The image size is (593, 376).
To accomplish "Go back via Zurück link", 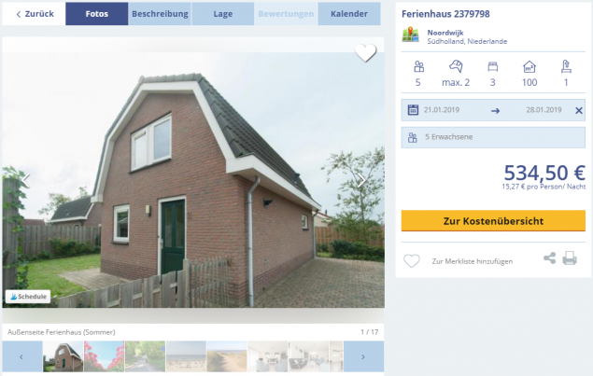I will point(35,14).
